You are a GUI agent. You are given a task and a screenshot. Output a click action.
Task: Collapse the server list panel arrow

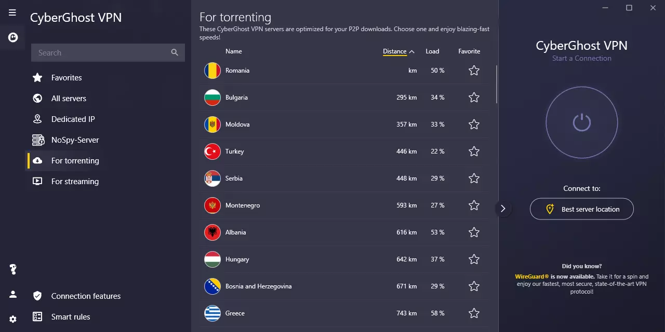(x=503, y=209)
